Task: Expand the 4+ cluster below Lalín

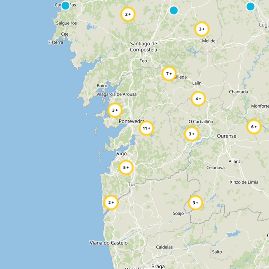Action: coord(198,99)
